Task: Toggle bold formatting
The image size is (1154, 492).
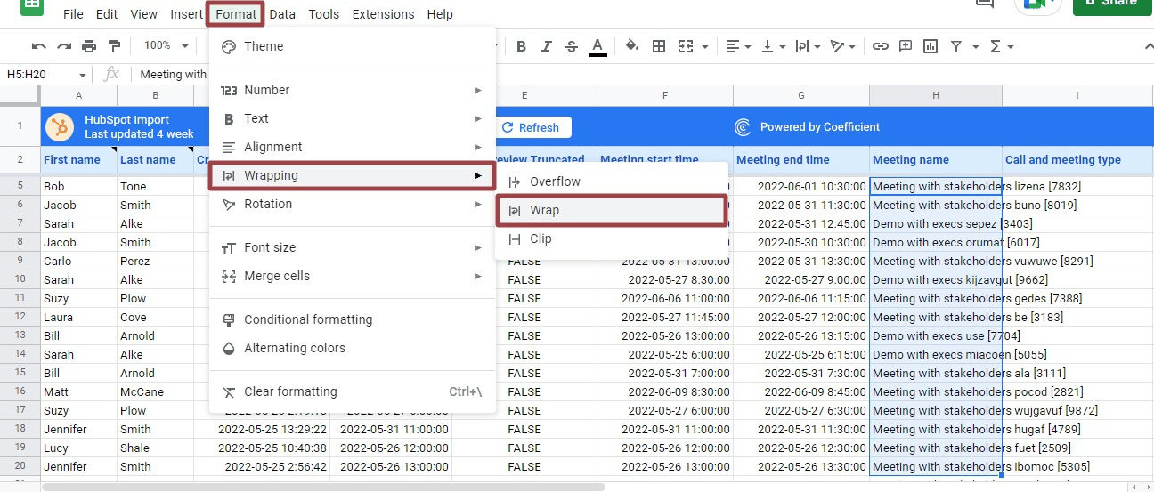Action: pyautogui.click(x=522, y=46)
